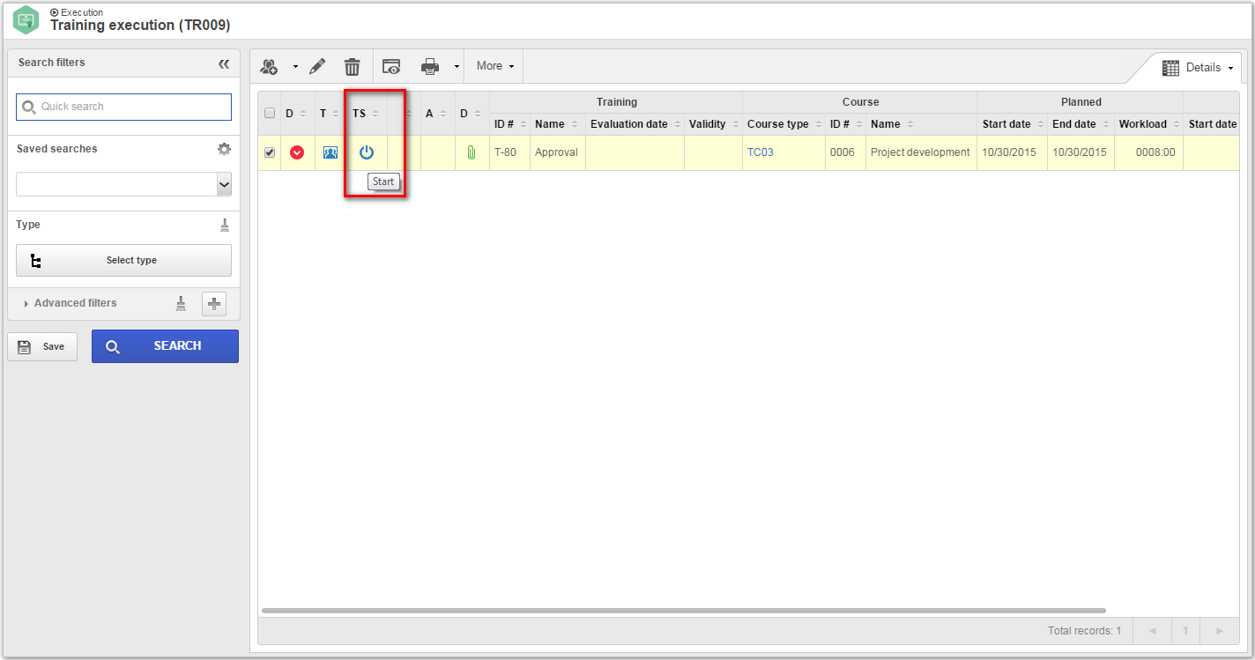1255x660 pixels.
Task: Click the Start power icon in the TS column
Action: [x=367, y=152]
